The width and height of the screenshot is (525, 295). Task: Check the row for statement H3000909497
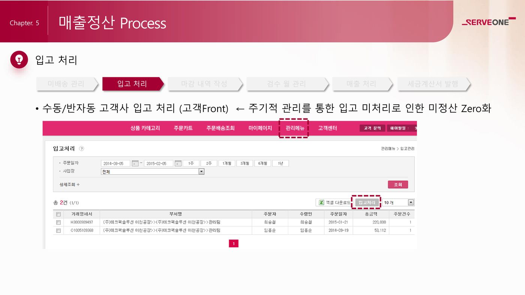[58, 222]
